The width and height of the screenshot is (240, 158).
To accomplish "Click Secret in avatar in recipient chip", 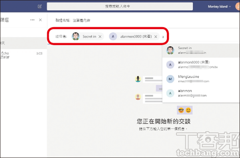I will pyautogui.click(x=76, y=36).
